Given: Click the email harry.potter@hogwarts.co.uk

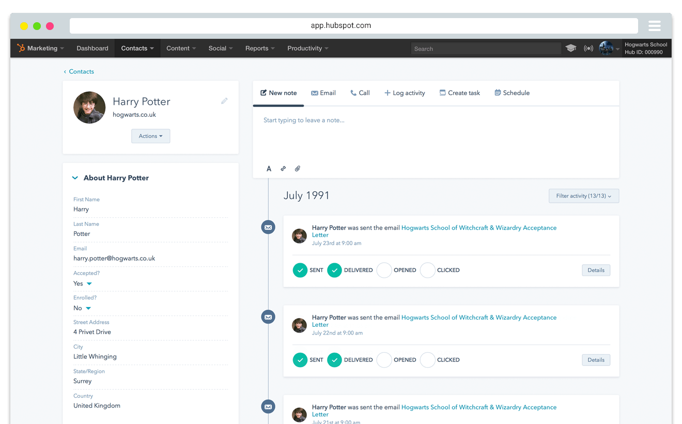Looking at the screenshot, I should (x=114, y=259).
